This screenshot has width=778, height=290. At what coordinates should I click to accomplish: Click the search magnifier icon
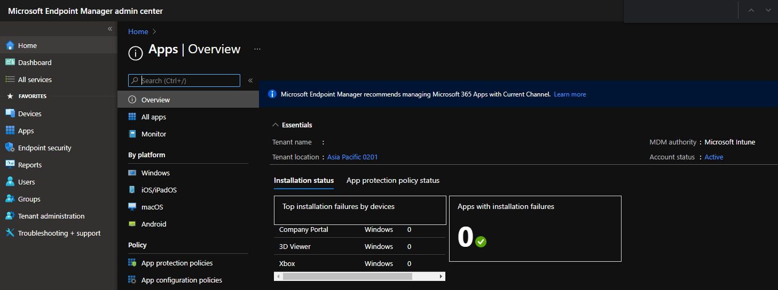tap(135, 80)
